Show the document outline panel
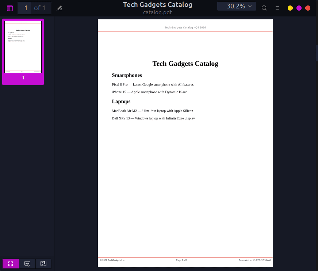 (43, 263)
